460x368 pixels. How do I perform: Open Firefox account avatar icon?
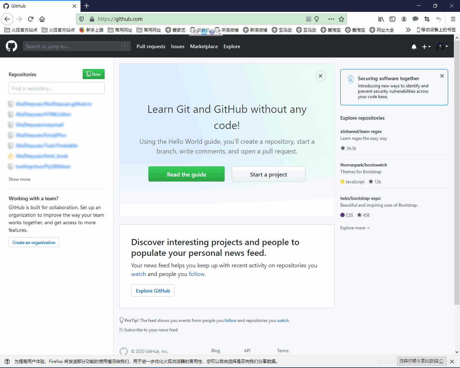404,19
